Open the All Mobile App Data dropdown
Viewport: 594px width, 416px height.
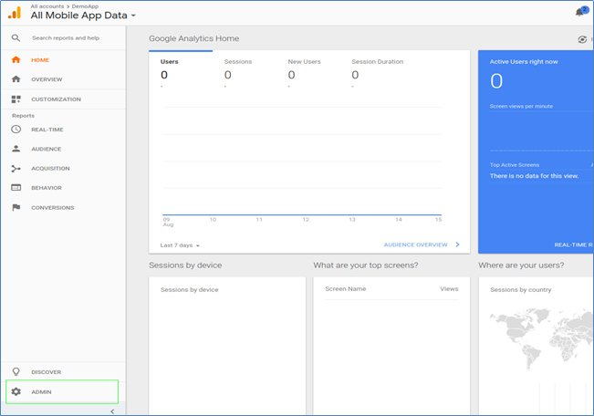click(x=83, y=16)
